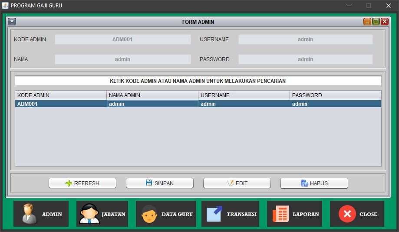
Task: Save the record with the Simpan button
Action: (x=160, y=183)
